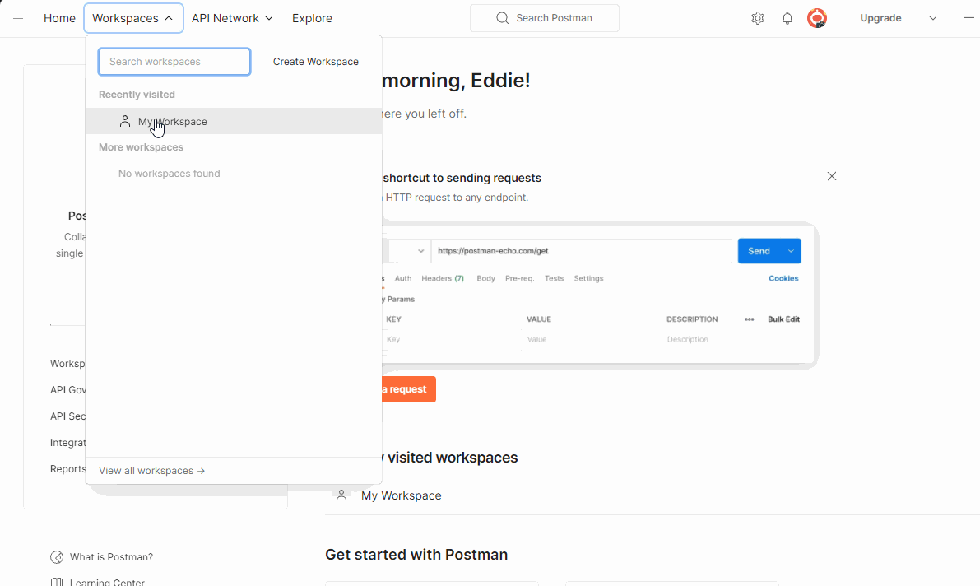Open the Cookies link
This screenshot has height=586, width=980.
pyautogui.click(x=783, y=278)
